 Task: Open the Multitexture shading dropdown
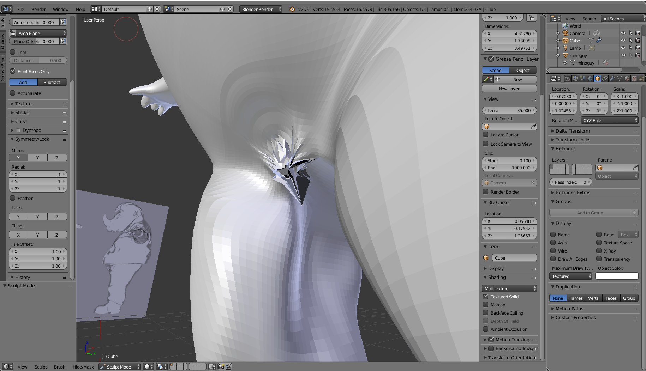[x=509, y=288]
